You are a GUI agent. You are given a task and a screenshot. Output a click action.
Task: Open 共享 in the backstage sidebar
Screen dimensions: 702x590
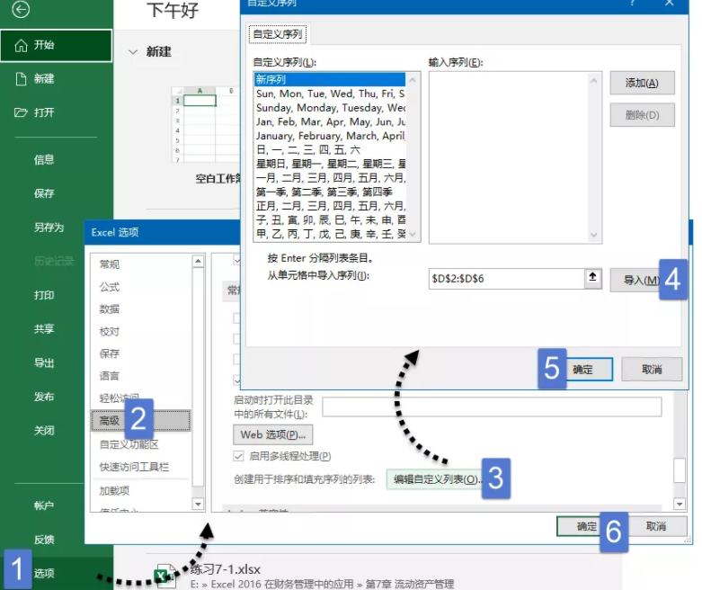[44, 329]
